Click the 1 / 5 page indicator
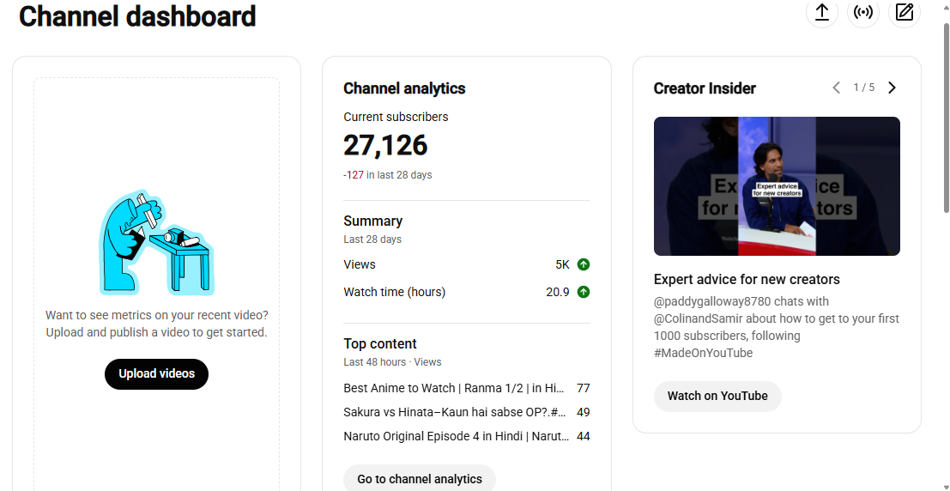The width and height of the screenshot is (950, 491). [x=864, y=88]
